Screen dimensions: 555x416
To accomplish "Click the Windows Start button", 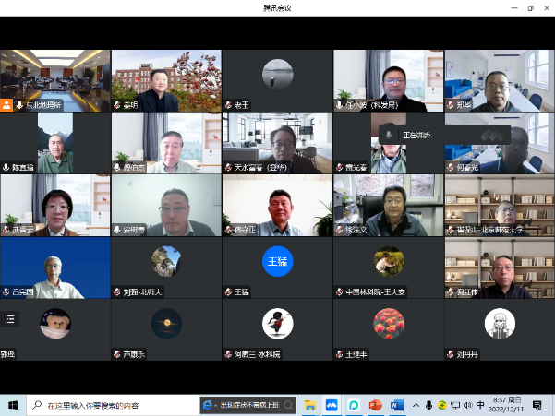I will point(13,405).
